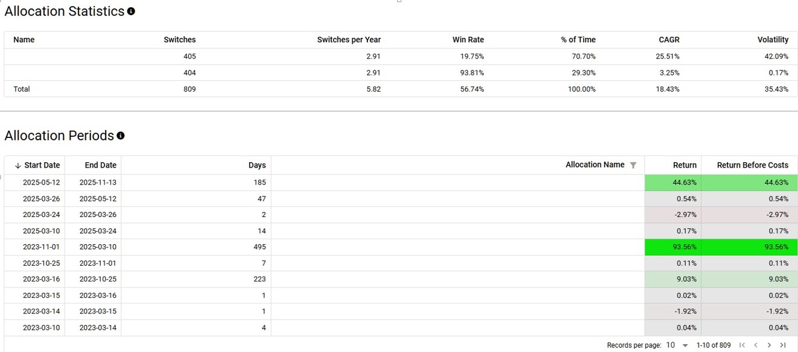The height and width of the screenshot is (352, 798).
Task: Click the Volatility column header
Action: (x=773, y=40)
